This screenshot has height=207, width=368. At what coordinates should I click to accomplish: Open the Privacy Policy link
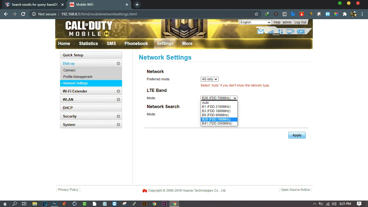pos(68,190)
